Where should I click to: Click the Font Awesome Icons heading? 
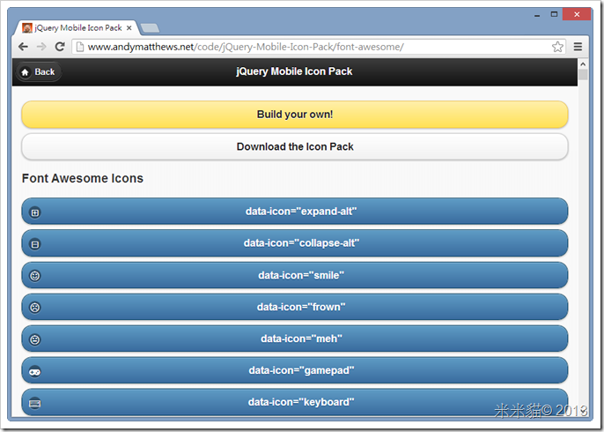click(x=83, y=178)
